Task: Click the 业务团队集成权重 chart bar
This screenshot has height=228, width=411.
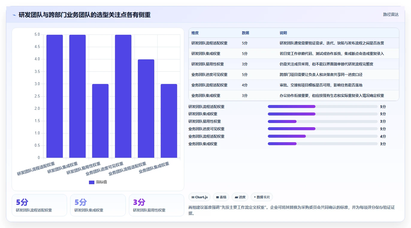Action: tap(169, 121)
